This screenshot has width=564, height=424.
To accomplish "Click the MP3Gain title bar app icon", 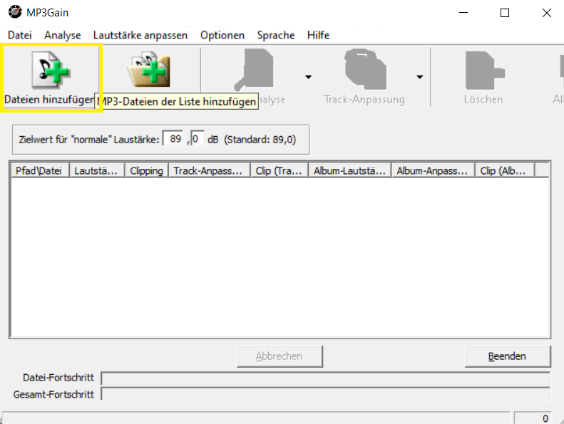I will tap(14, 13).
